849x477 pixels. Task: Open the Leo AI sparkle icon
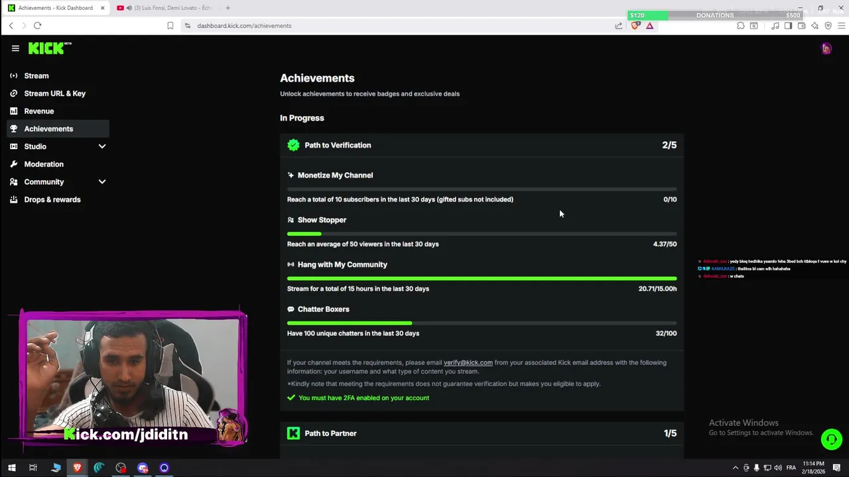[815, 26]
